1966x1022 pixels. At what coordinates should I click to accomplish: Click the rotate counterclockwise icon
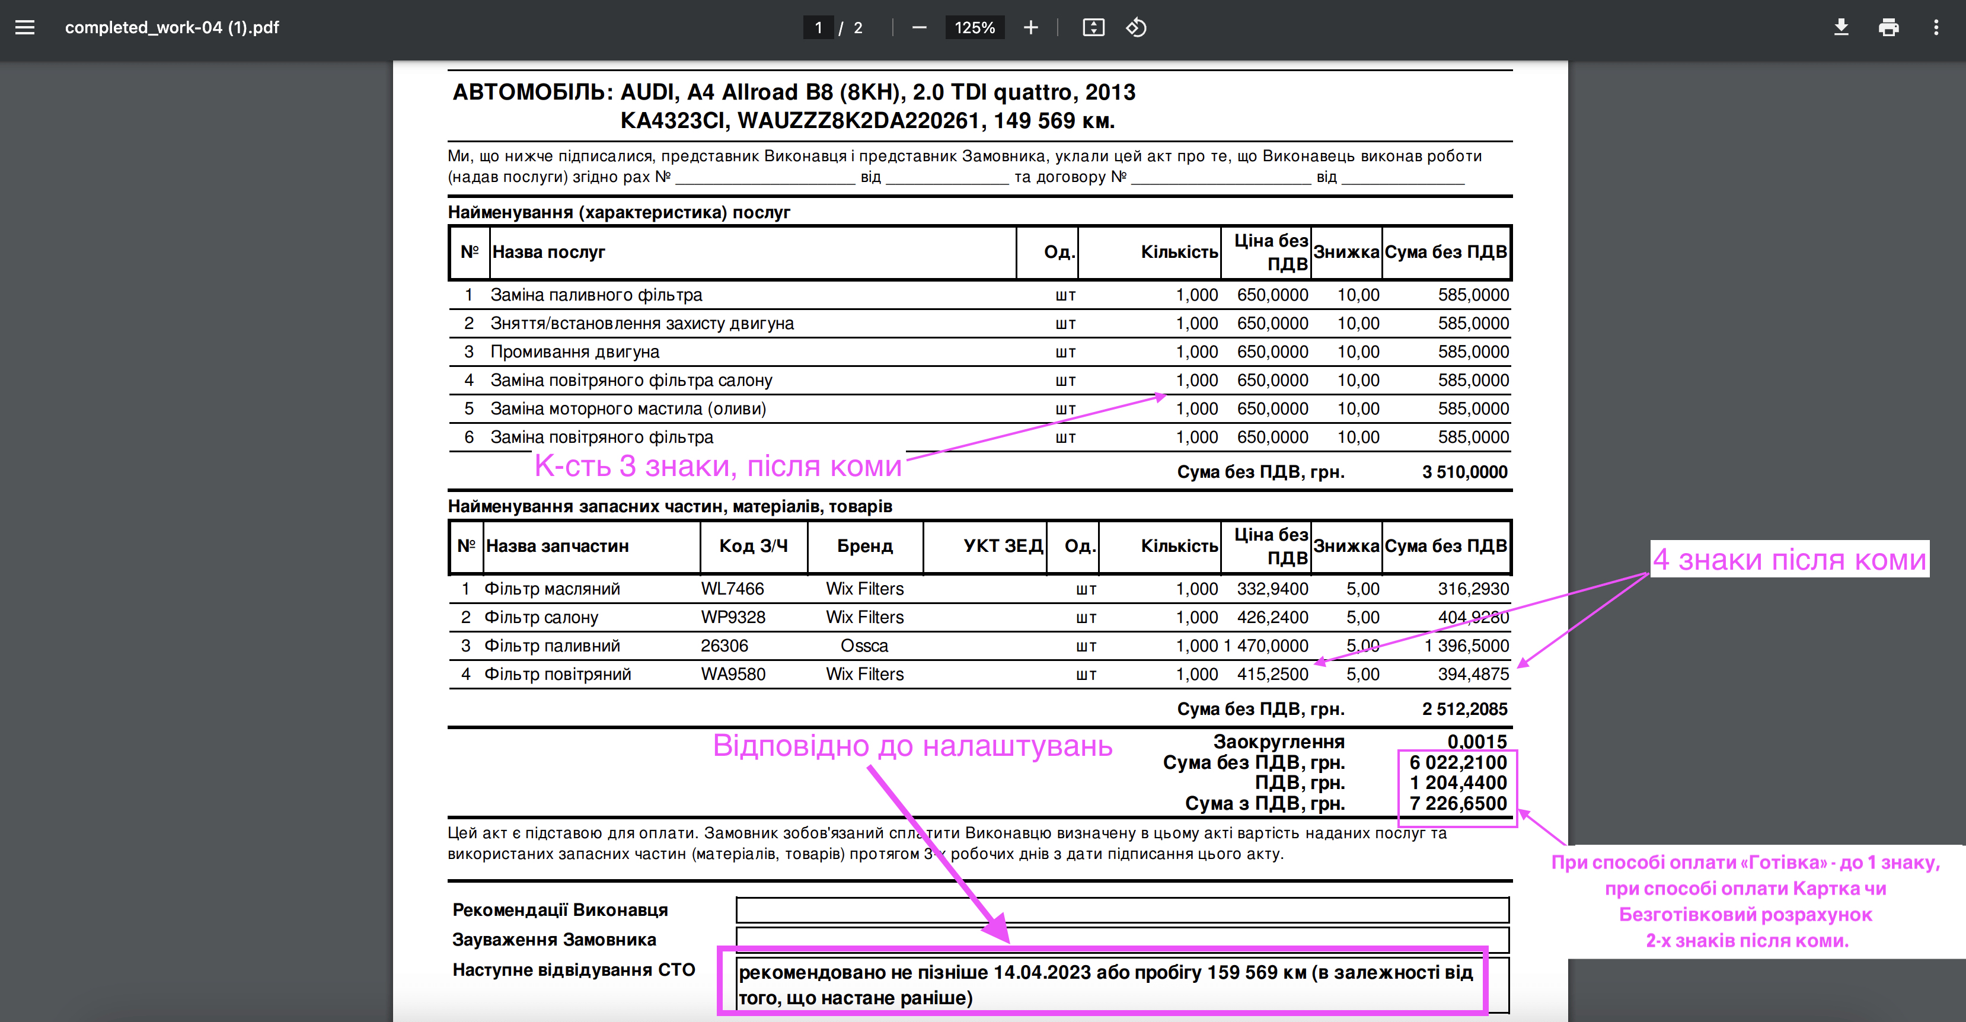point(1135,27)
